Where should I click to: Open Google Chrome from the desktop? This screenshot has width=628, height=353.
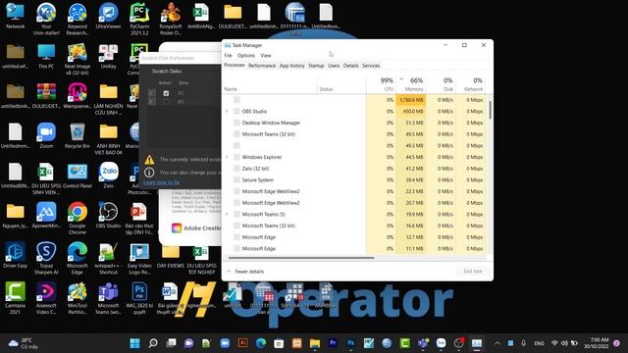coord(78,218)
